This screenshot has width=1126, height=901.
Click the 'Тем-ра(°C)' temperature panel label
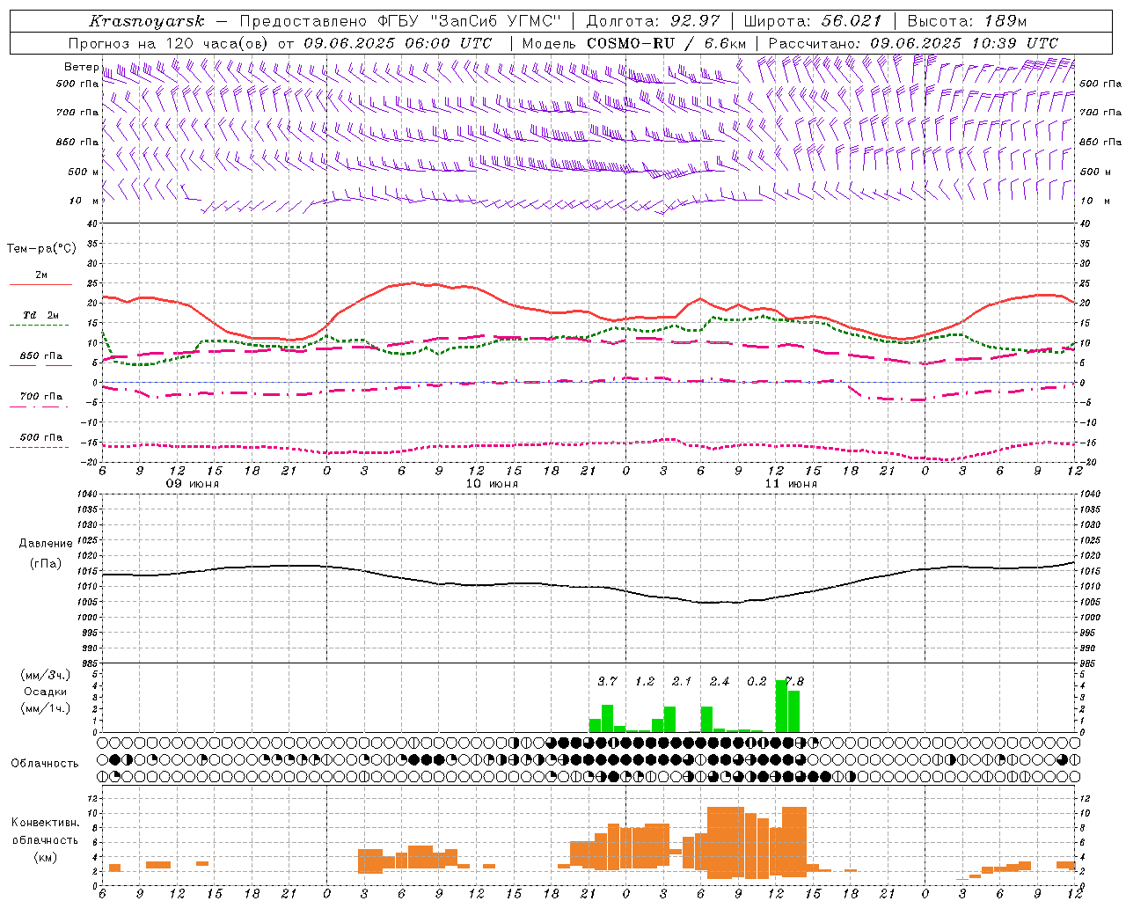click(41, 249)
